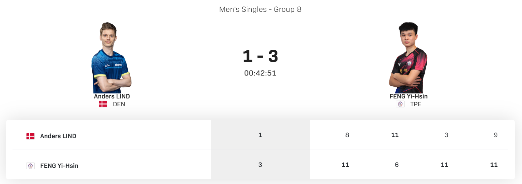The width and height of the screenshot is (522, 184).
Task: Click Lind's first game score of 8
Action: [x=347, y=135]
